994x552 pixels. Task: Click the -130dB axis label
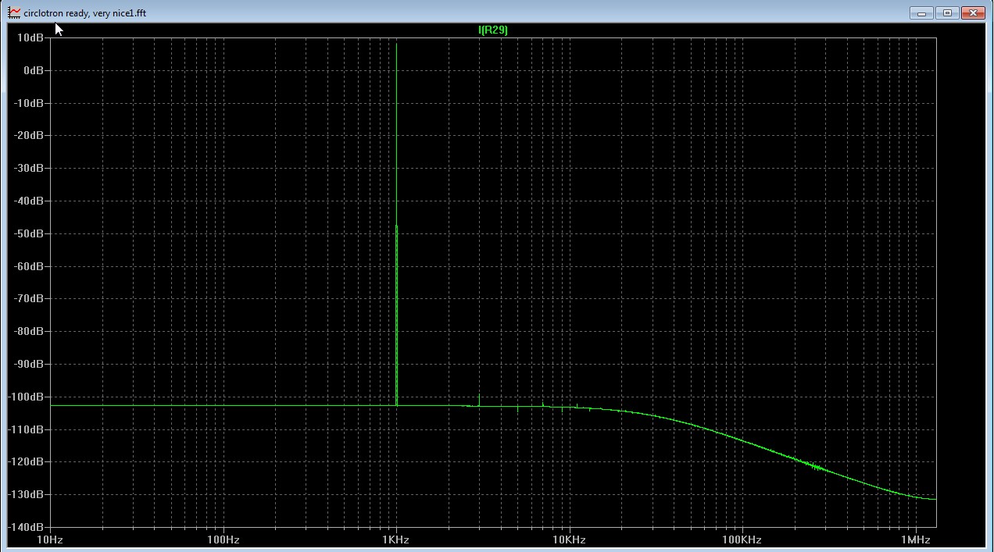point(26,494)
